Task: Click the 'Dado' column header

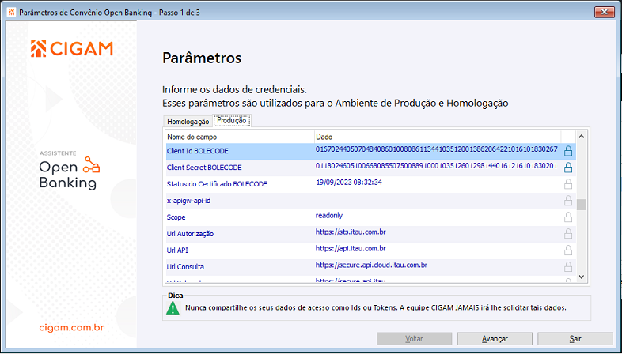Action: (x=438, y=137)
